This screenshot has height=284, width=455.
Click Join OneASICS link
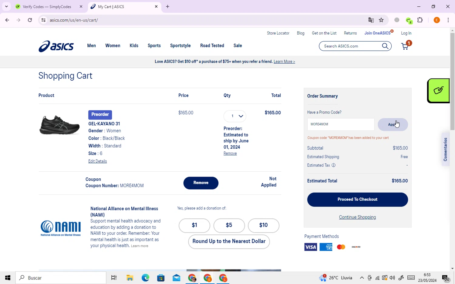(x=377, y=33)
